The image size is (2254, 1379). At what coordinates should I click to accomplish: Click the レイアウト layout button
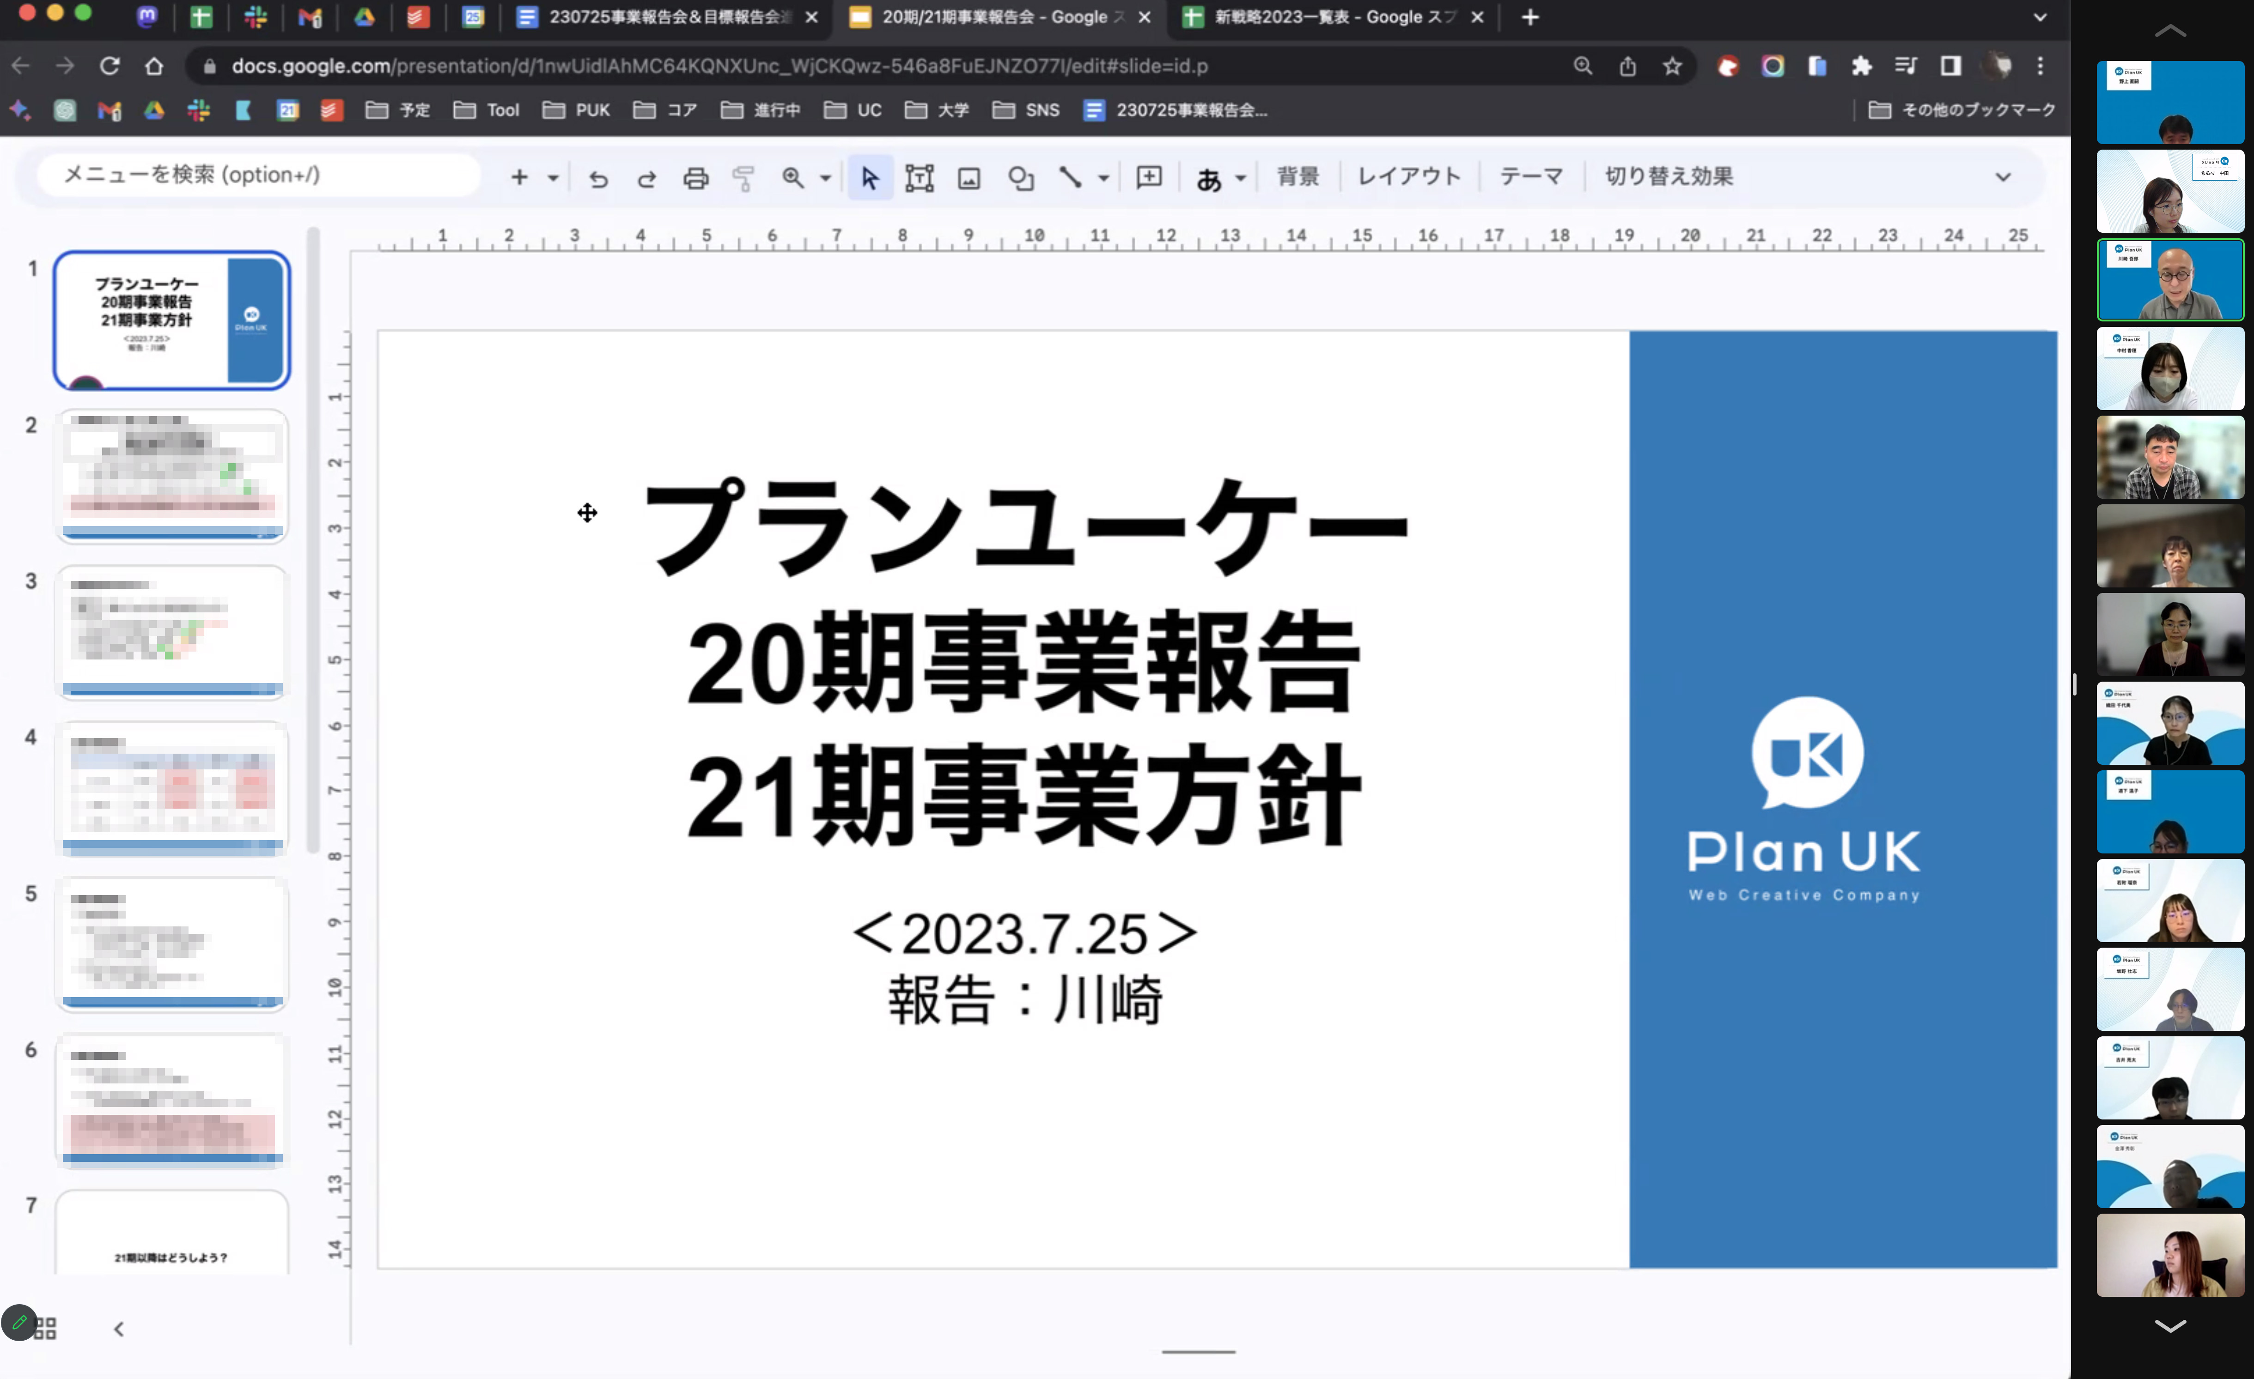pyautogui.click(x=1409, y=176)
